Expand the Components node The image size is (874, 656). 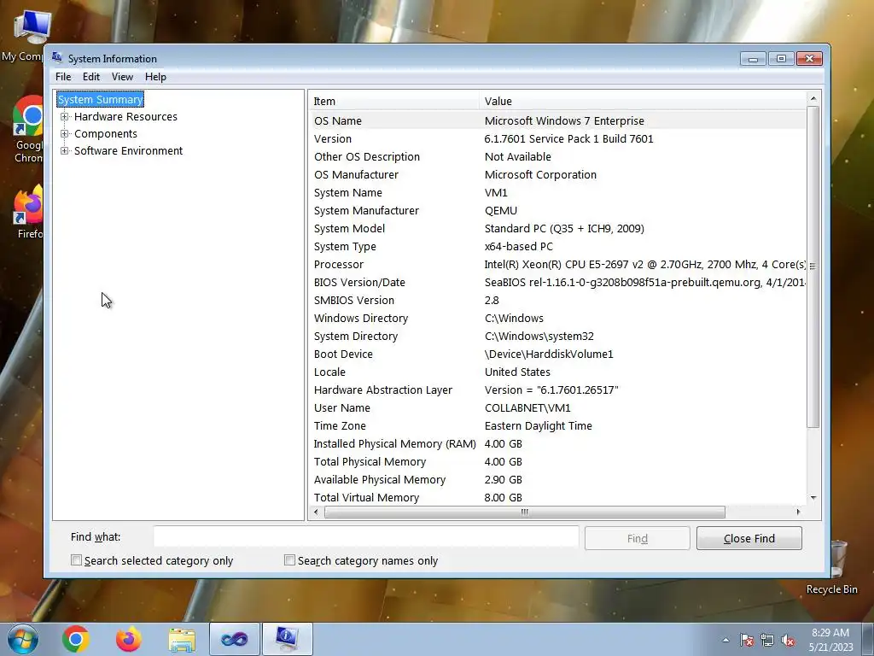[64, 134]
